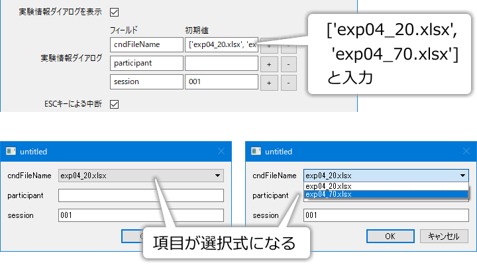This screenshot has height=265, width=477.
Task: Click キャンセル button in right dialog
Action: coord(444,236)
